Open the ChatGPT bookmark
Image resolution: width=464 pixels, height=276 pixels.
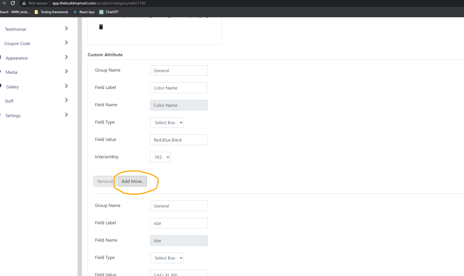(x=109, y=12)
